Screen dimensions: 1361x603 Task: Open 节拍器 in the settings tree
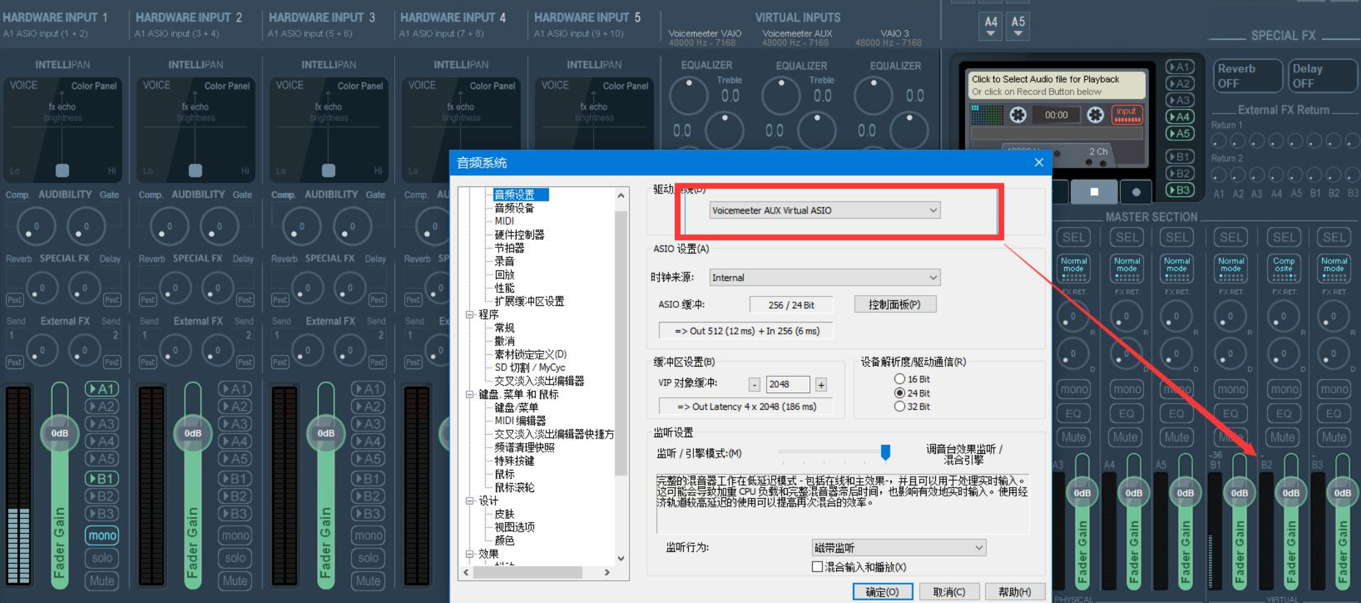[x=509, y=249]
